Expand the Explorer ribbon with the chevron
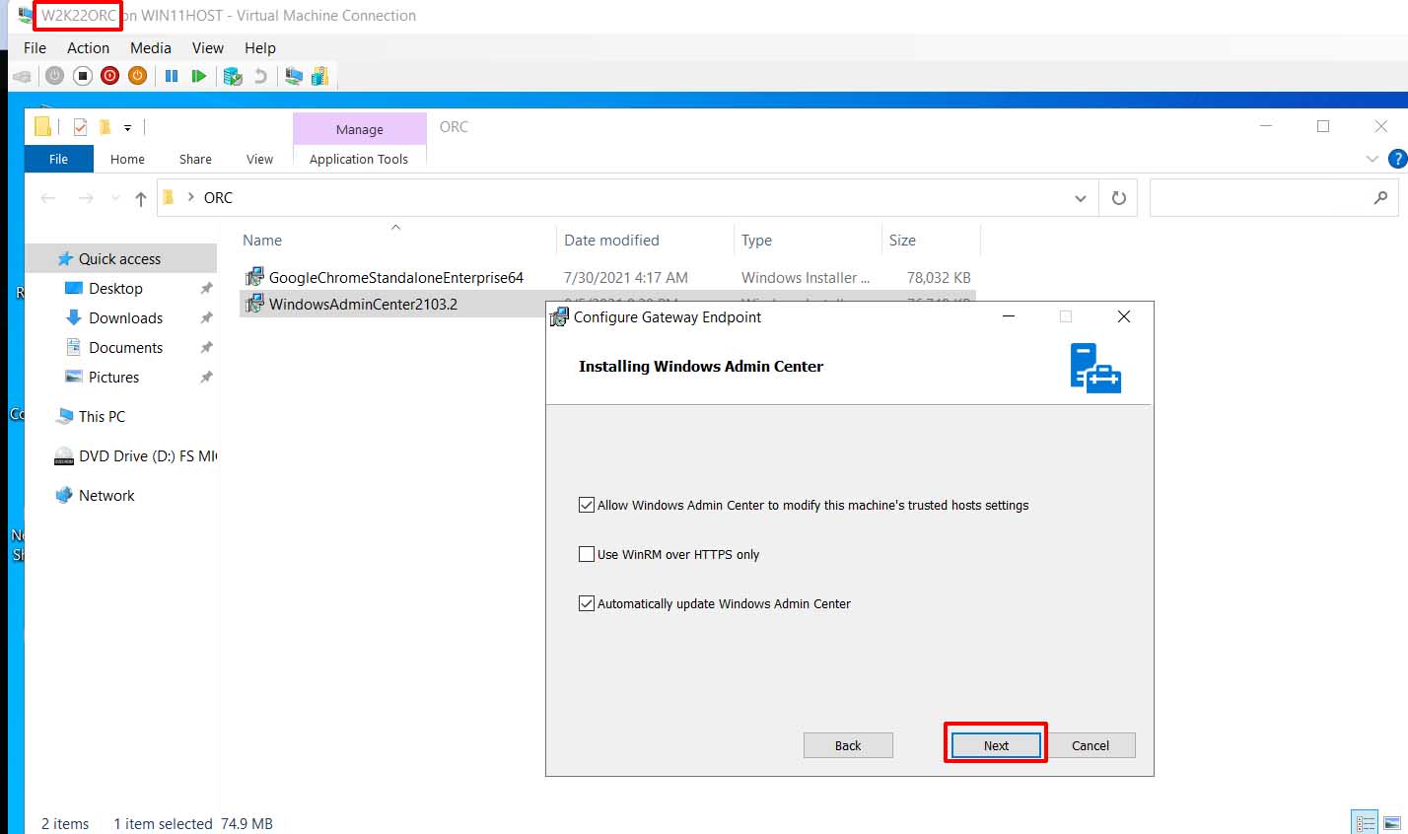The height and width of the screenshot is (834, 1408). pos(1372,159)
